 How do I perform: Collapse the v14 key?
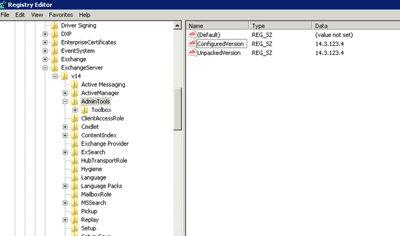click(55, 76)
